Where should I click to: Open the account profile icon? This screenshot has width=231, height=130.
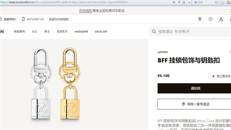click(x=221, y=19)
